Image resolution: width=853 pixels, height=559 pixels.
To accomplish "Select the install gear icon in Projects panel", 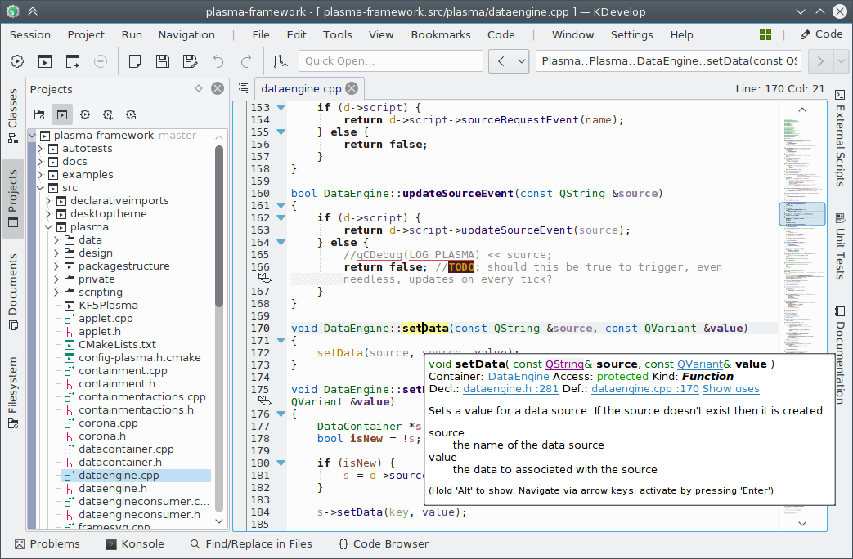I will (107, 114).
